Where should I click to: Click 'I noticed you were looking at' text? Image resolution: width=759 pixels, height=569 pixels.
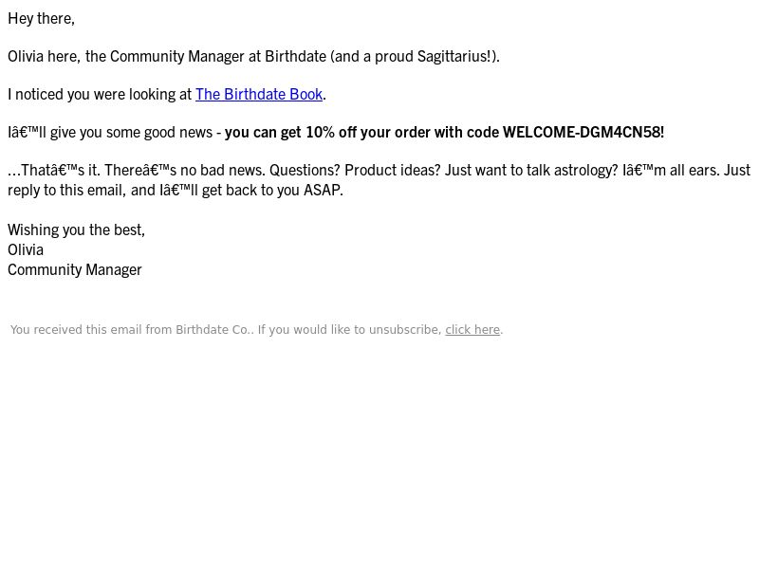pos(100,94)
